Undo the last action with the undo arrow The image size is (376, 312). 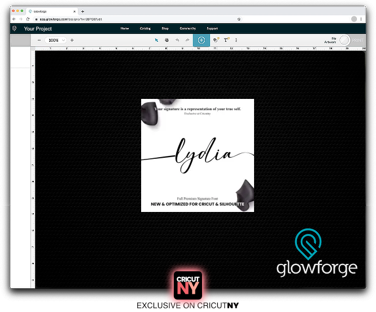tap(177, 40)
